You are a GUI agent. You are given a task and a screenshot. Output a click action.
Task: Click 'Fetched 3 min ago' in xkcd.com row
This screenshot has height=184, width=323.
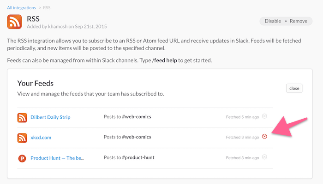(242, 137)
